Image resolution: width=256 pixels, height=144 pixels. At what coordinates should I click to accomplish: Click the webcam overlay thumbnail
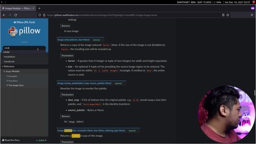[226, 114]
